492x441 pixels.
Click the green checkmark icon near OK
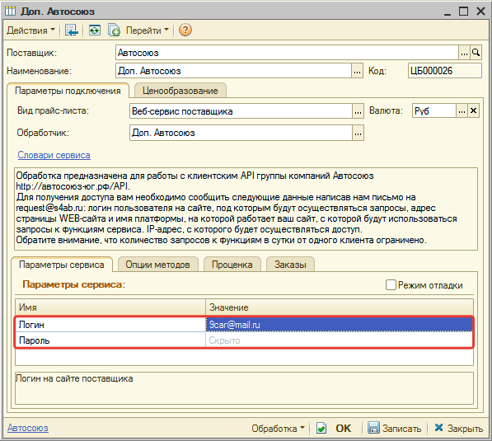coord(321,428)
